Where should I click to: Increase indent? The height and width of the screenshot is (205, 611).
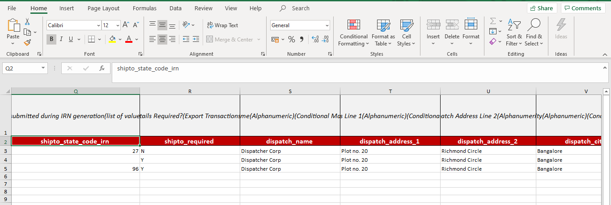(196, 39)
